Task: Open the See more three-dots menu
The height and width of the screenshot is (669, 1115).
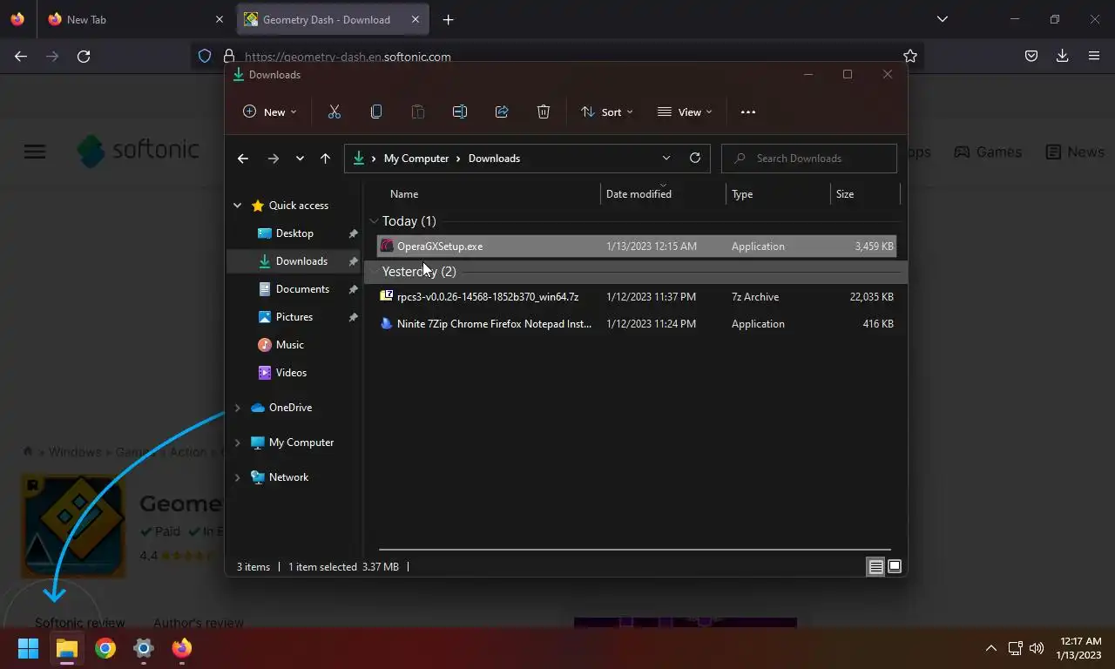Action: pos(747,111)
